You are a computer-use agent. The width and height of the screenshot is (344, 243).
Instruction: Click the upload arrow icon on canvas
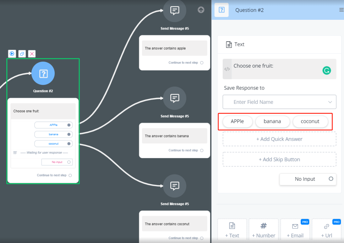point(201,10)
